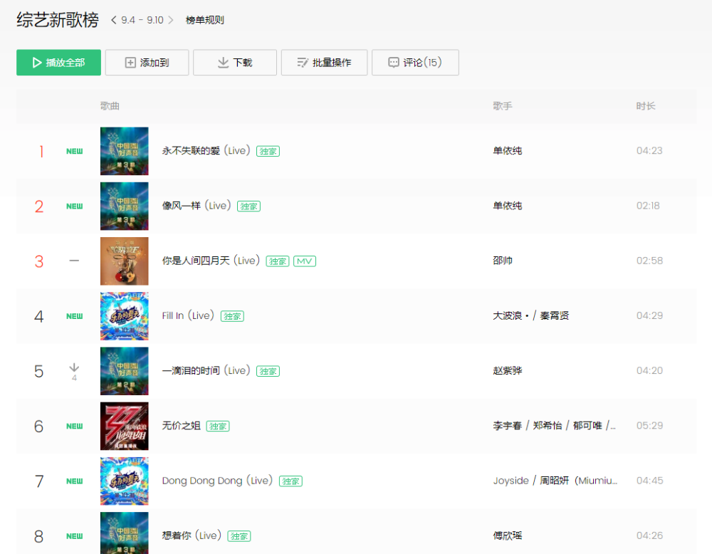Open song 像风一样 (Live)
The image size is (712, 554).
(197, 206)
